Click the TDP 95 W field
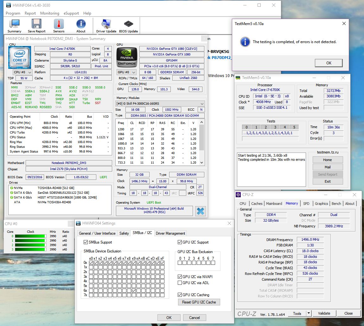Viewport: 364px width, 326px height. [24, 78]
